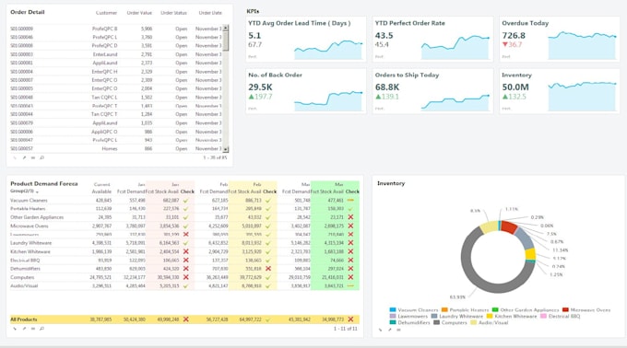Viewport: 627px width, 348px height.
Task: Click Mar dash indicator for Audio/Visual
Action: coord(350,285)
